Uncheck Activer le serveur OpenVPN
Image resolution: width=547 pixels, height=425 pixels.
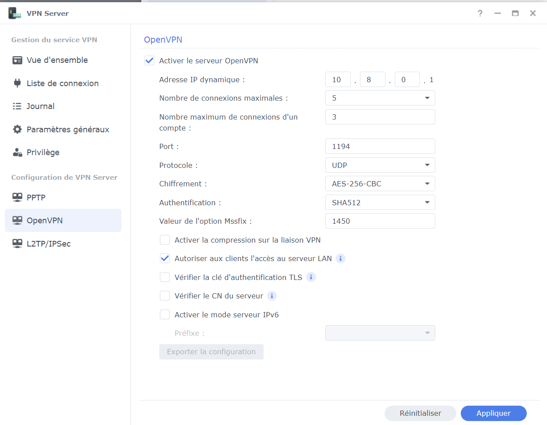pos(150,61)
